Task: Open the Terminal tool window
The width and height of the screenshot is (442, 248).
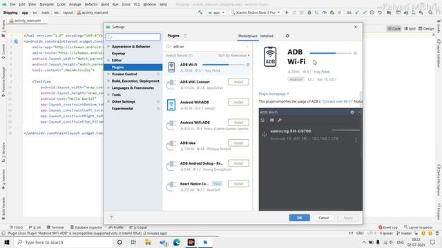Action: point(55,227)
